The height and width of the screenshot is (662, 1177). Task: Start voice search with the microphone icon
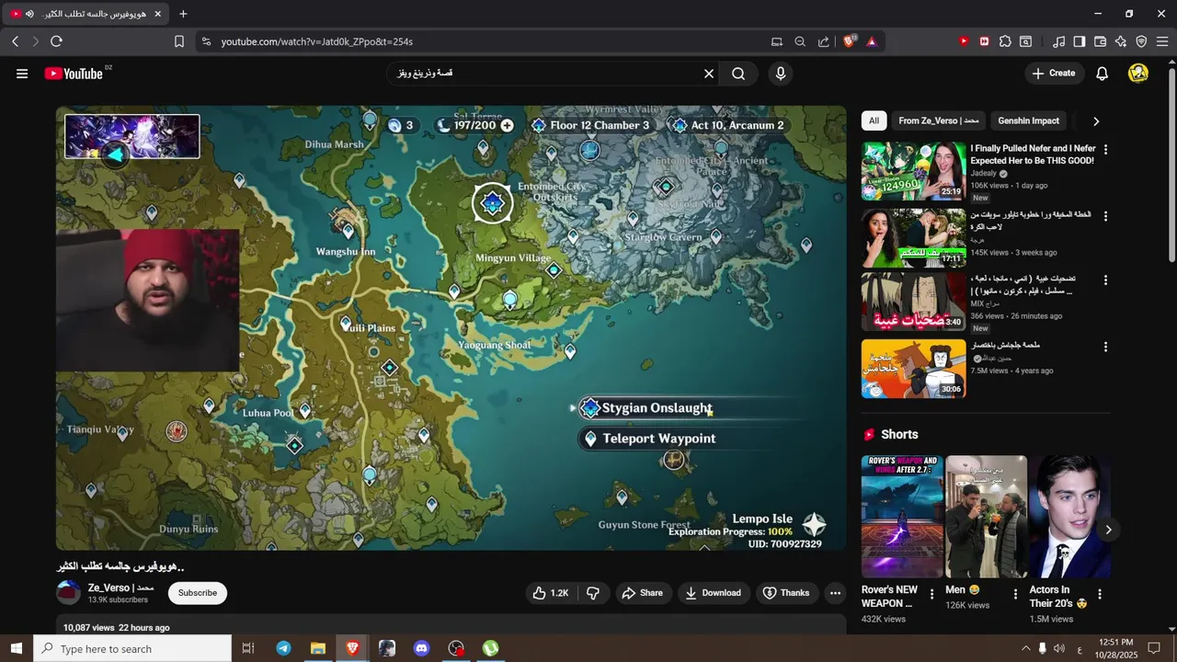pos(781,74)
